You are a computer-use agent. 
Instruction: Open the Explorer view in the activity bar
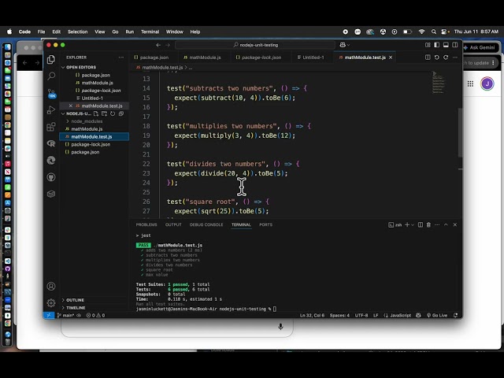coord(51,60)
